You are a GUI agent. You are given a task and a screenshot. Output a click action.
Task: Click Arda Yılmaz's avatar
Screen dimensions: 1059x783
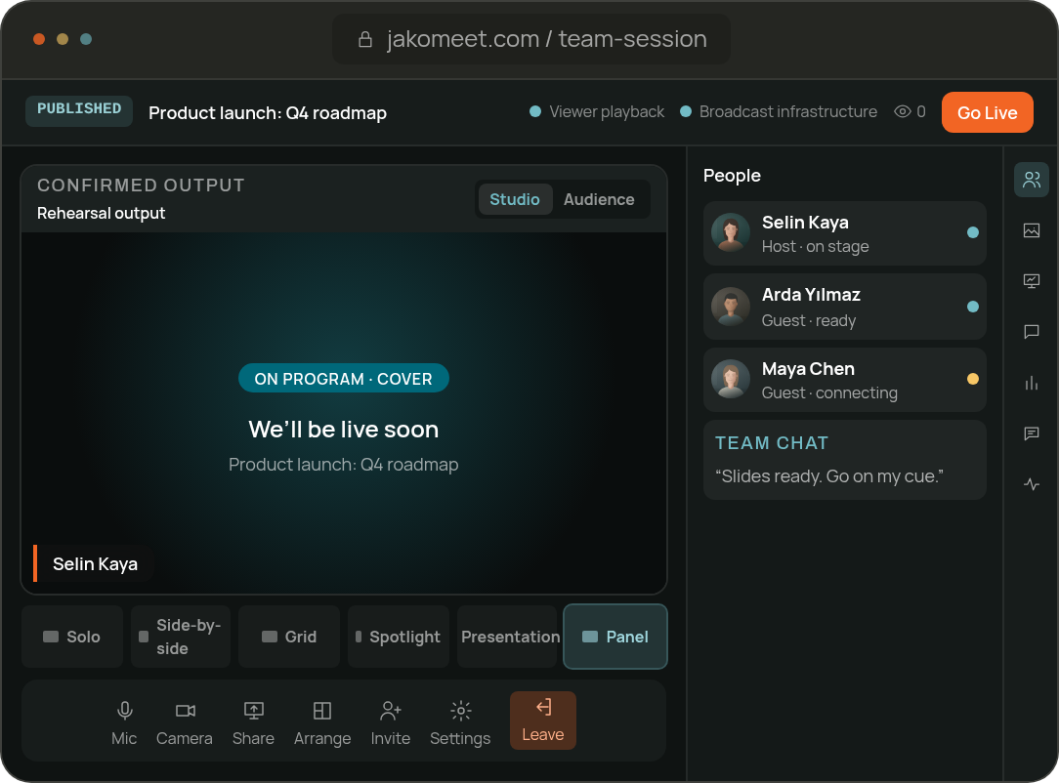731,307
